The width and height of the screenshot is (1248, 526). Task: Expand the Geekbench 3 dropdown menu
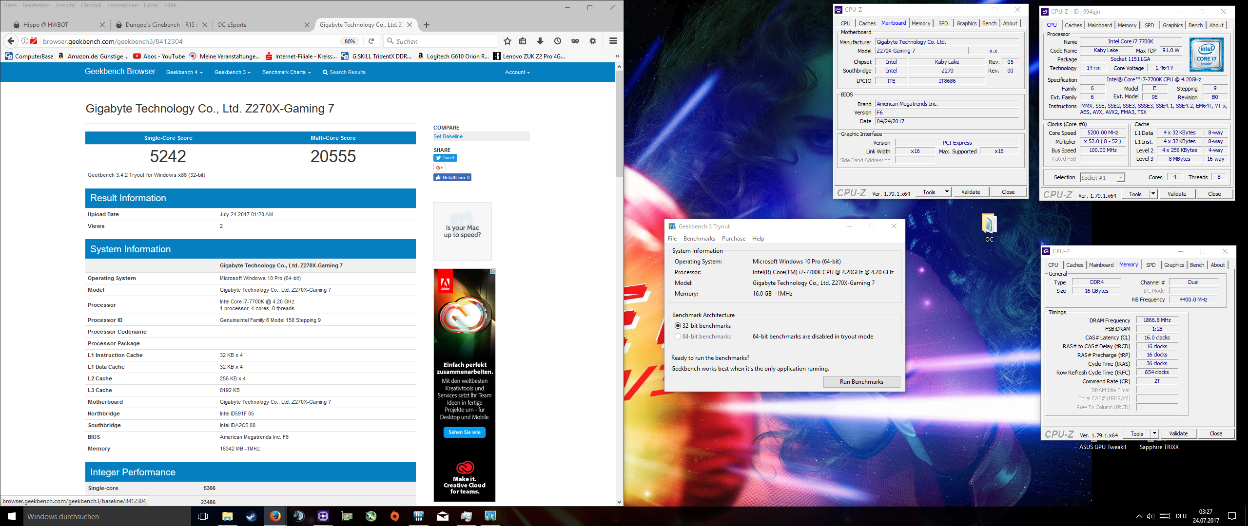tap(233, 73)
